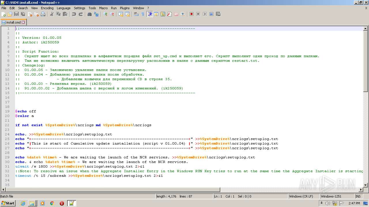Click the volume speaker tray icon
The width and height of the screenshot is (369, 207).
click(x=327, y=203)
